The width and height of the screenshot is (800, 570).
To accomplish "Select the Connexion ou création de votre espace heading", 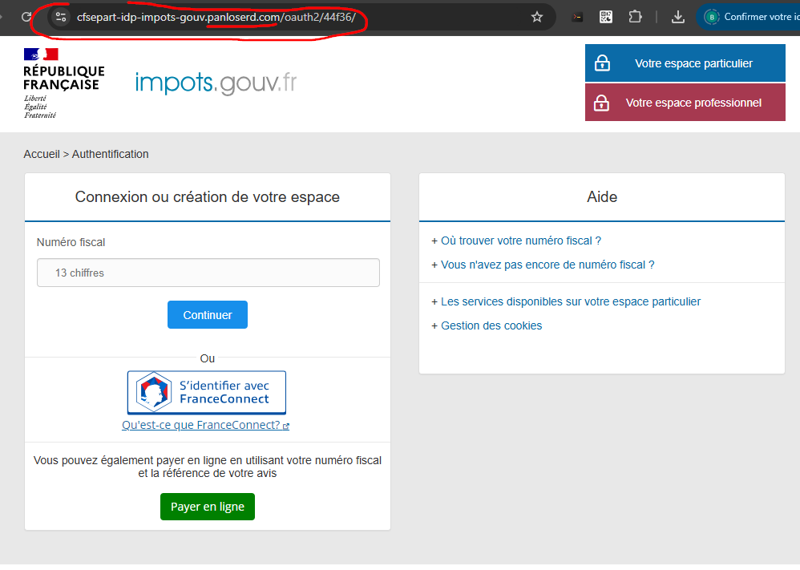I will 207,197.
